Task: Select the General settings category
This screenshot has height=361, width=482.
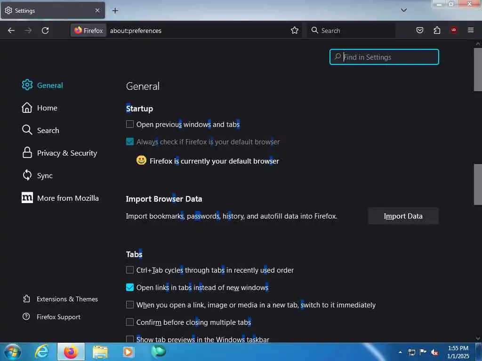Action: tap(42, 85)
